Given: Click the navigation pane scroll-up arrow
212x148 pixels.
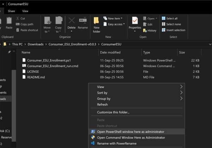Looking at the screenshot, I should coord(14,51).
